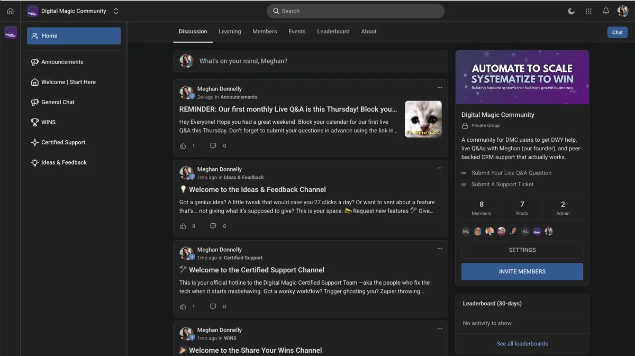Click the home icon in the top-left corner

(x=10, y=11)
